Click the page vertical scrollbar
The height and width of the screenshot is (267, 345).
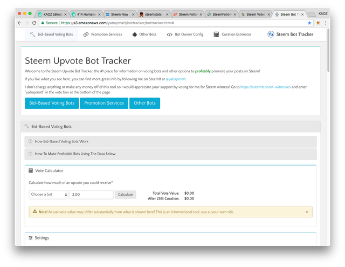pos(328,50)
